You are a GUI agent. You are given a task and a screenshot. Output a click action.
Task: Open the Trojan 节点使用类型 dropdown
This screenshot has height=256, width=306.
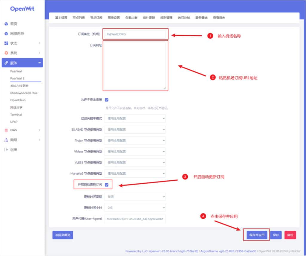click(x=135, y=140)
